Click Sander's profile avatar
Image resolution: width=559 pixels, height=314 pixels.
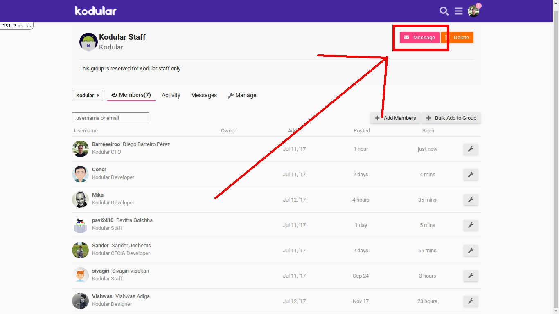81,250
